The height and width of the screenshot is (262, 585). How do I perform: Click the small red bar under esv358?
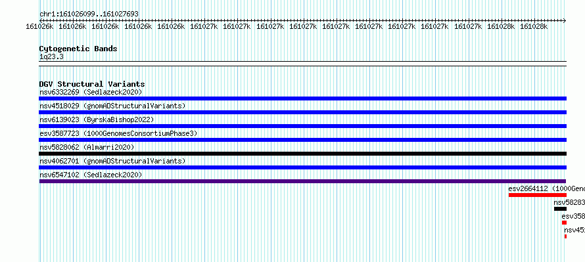coord(564,223)
